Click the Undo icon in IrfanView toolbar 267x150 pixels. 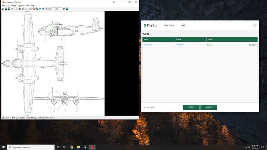[26, 9]
